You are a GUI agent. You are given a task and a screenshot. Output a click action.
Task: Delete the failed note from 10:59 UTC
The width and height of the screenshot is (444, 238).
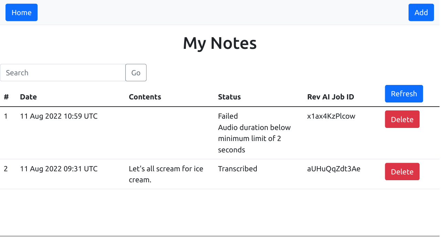click(402, 119)
